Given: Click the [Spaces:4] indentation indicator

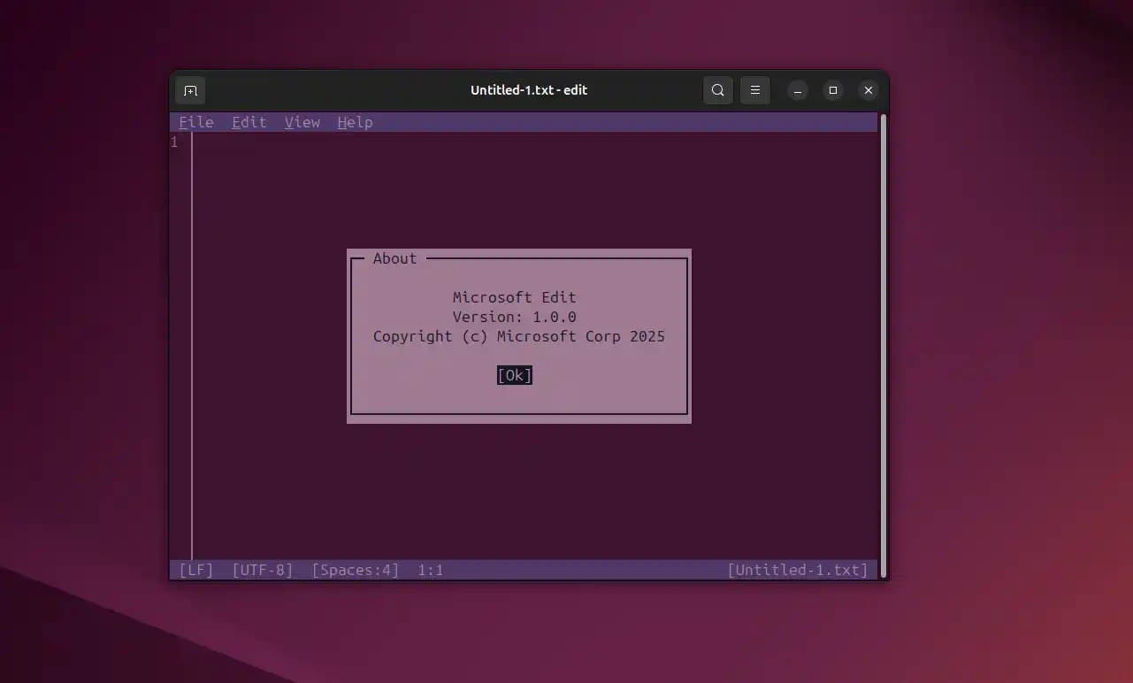Looking at the screenshot, I should [x=354, y=569].
